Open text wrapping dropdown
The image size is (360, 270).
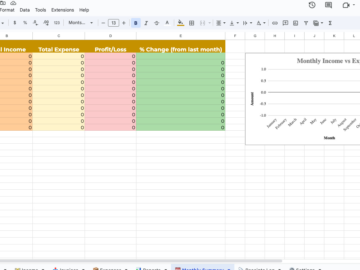click(x=248, y=23)
